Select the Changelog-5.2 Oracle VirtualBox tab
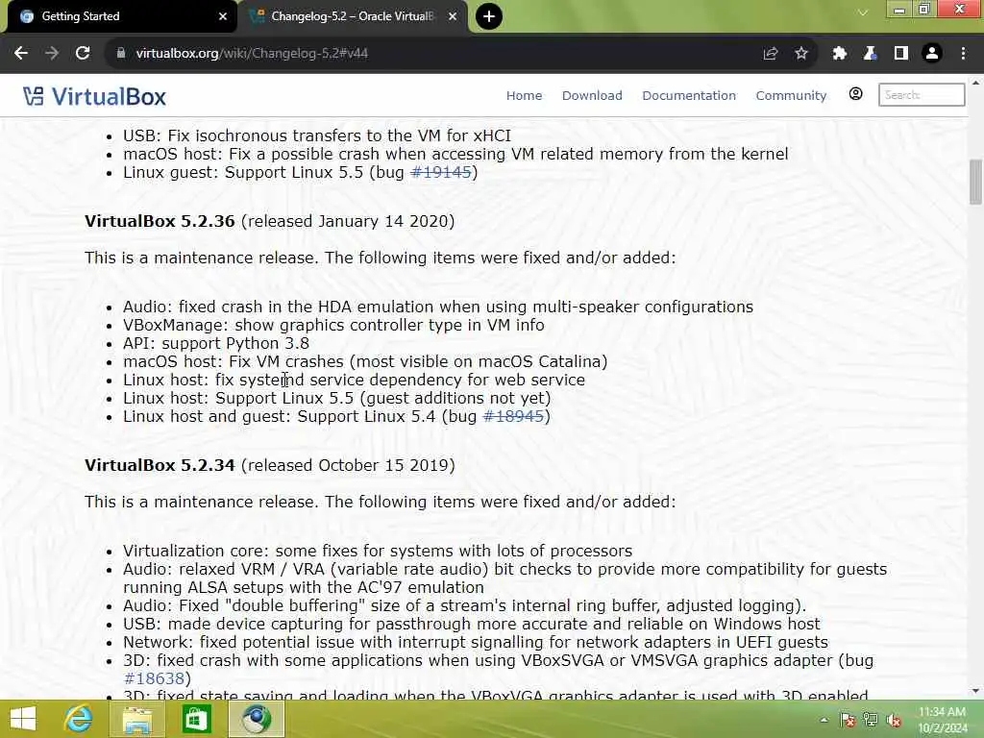 pyautogui.click(x=354, y=16)
